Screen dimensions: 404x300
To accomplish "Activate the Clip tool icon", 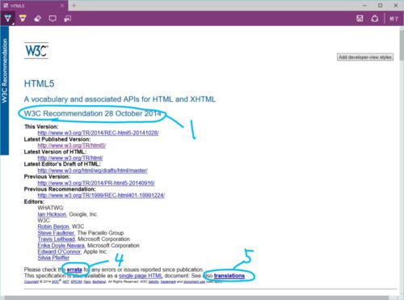I will point(67,19).
